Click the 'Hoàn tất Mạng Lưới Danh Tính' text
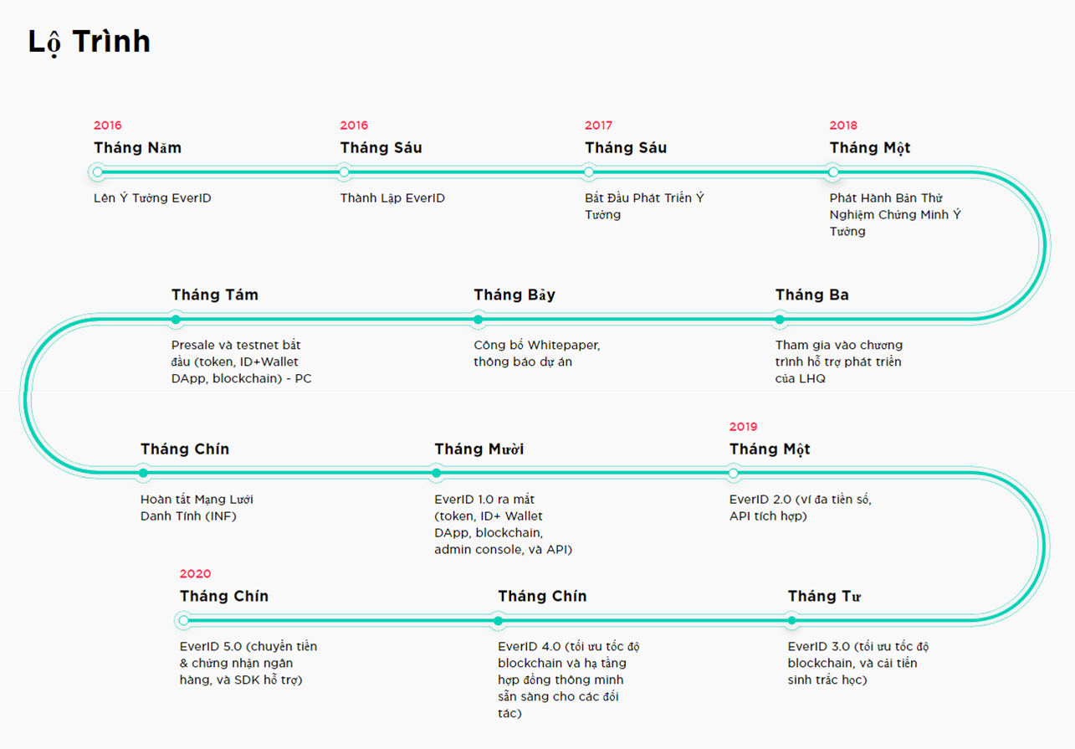The width and height of the screenshot is (1075, 749). (197, 508)
